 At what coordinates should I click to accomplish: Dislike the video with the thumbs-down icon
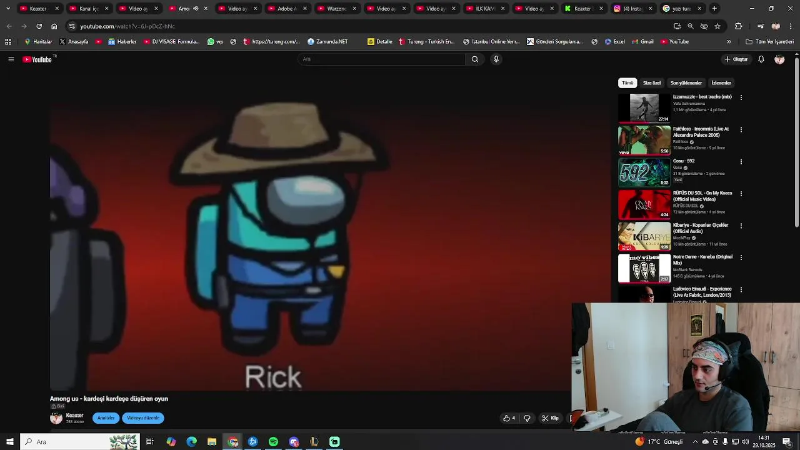point(527,418)
